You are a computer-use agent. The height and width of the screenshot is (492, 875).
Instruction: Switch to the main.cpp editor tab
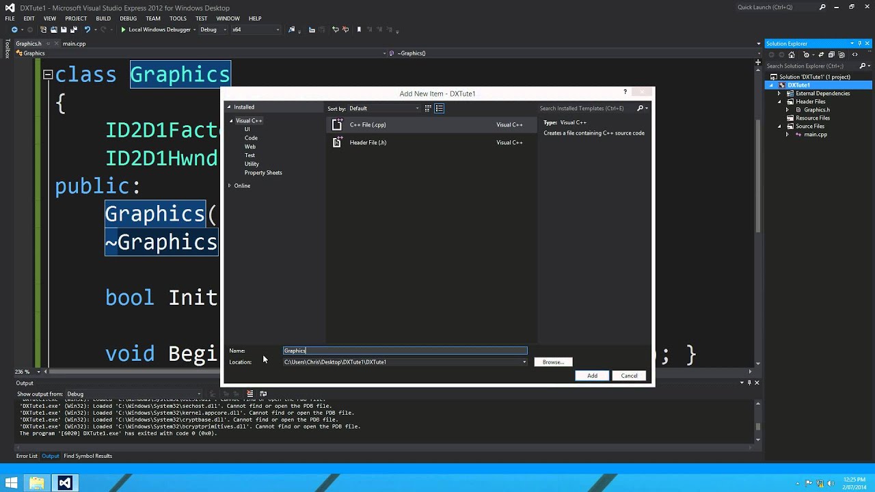(x=74, y=44)
